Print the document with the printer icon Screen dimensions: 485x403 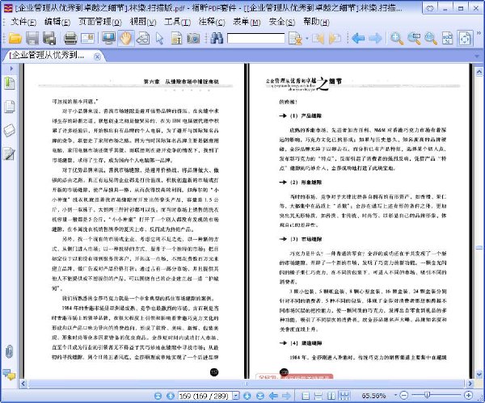point(70,39)
